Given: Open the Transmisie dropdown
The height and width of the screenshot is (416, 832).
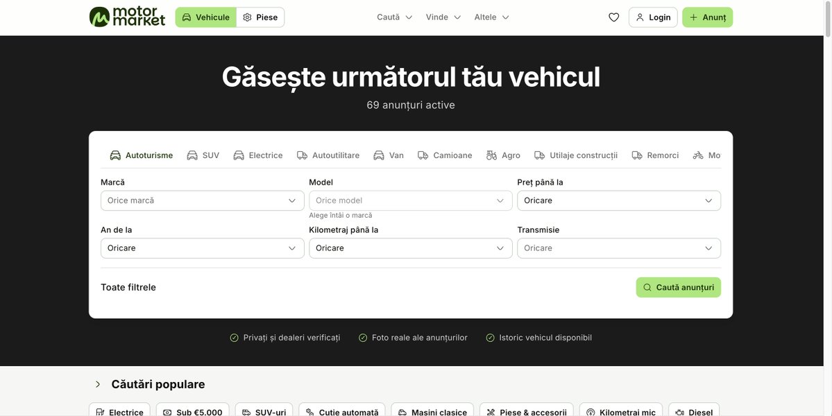Looking at the screenshot, I should click(619, 248).
